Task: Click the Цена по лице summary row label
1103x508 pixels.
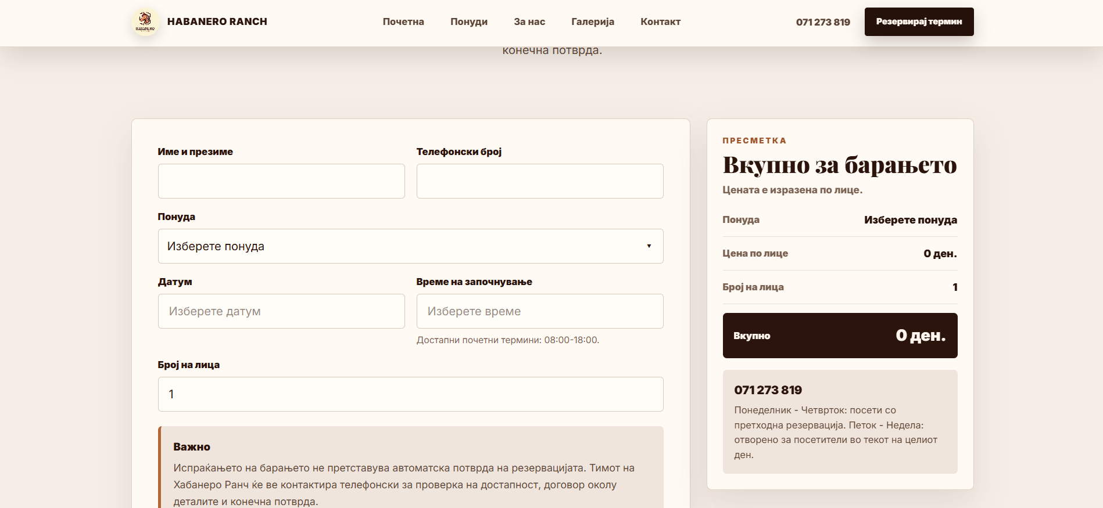Action: click(755, 254)
